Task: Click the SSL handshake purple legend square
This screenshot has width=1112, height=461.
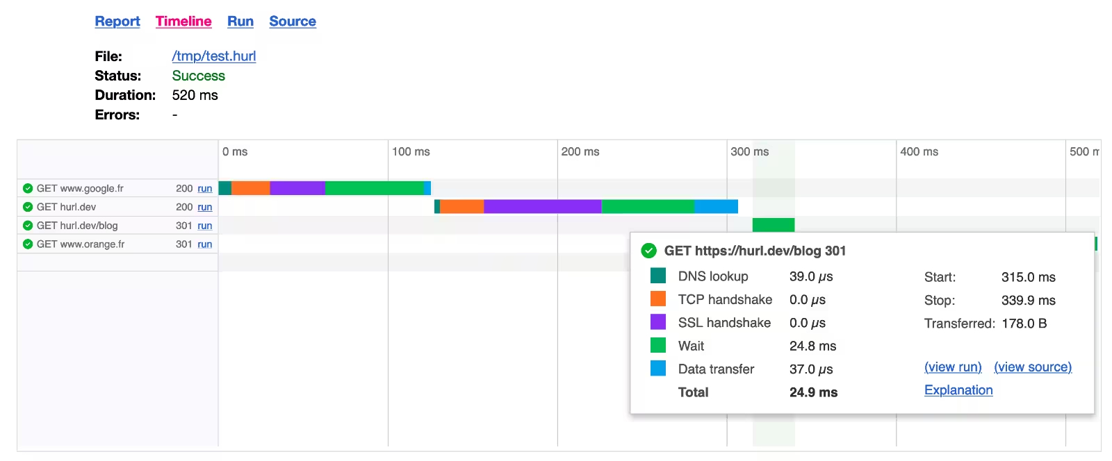Action: click(x=657, y=322)
